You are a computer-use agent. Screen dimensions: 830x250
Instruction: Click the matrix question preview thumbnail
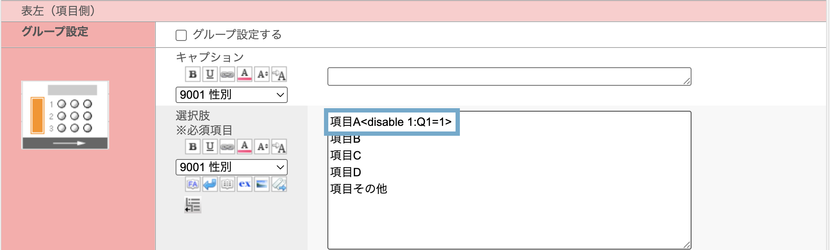pyautogui.click(x=65, y=114)
